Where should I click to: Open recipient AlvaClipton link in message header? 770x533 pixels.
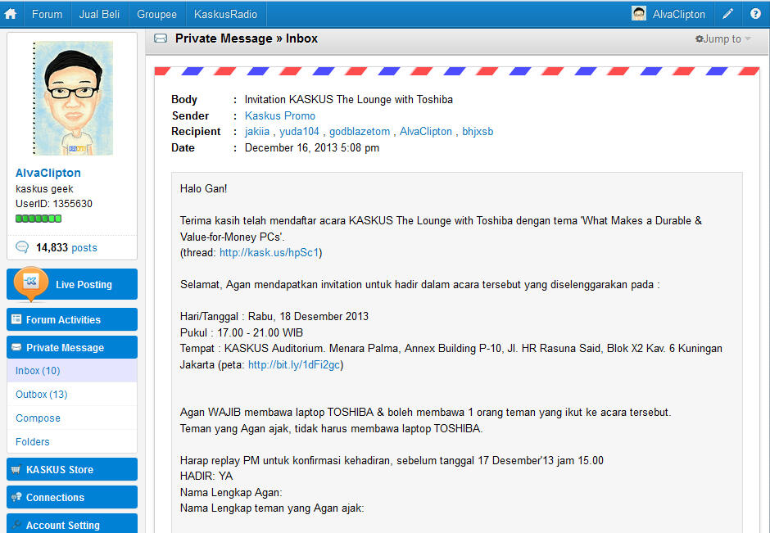point(426,132)
